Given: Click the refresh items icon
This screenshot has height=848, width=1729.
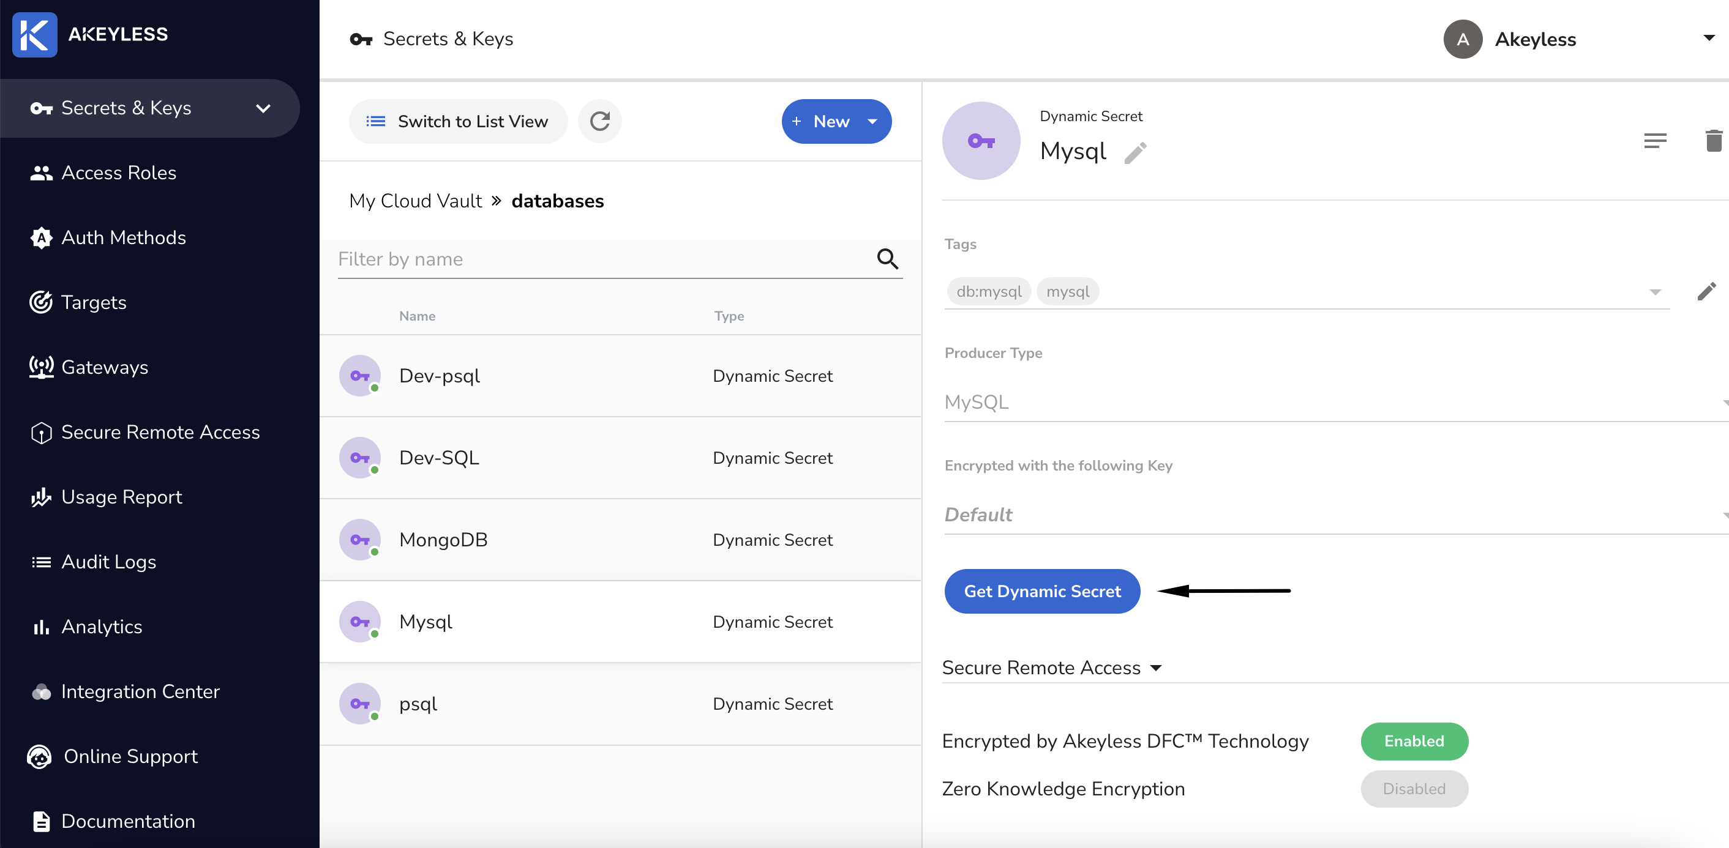Looking at the screenshot, I should click(x=599, y=121).
